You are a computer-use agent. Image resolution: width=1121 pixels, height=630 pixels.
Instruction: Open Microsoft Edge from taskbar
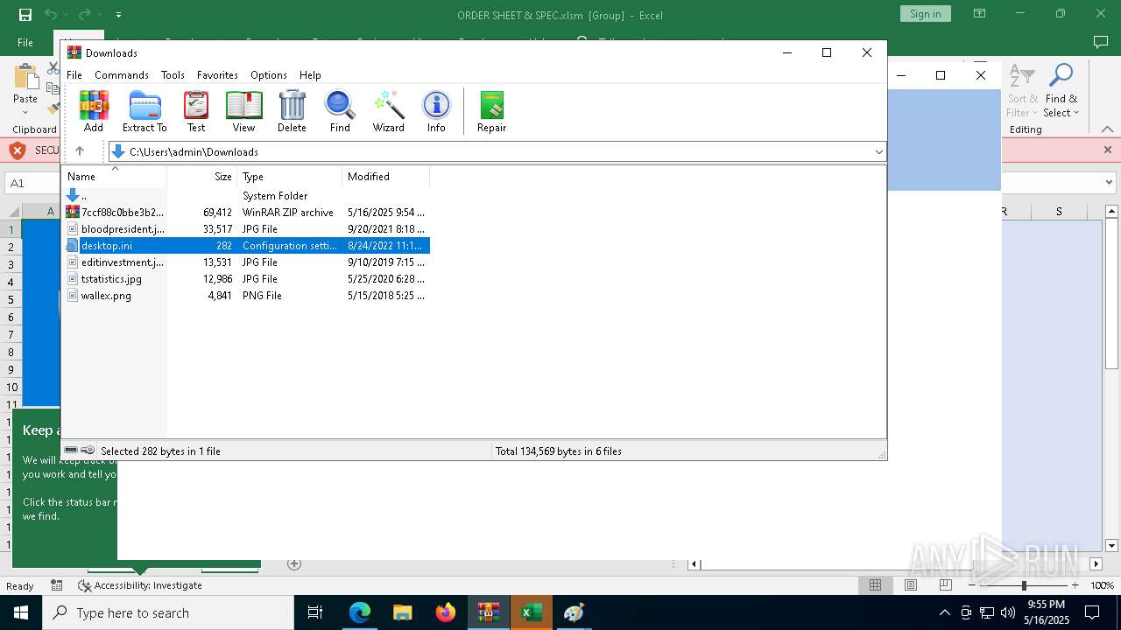click(360, 612)
